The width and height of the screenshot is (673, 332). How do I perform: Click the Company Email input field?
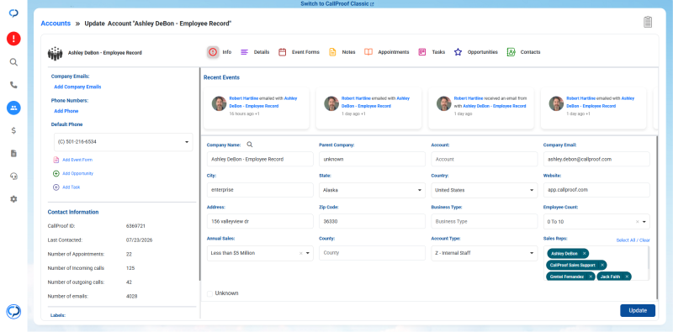[x=596, y=159]
